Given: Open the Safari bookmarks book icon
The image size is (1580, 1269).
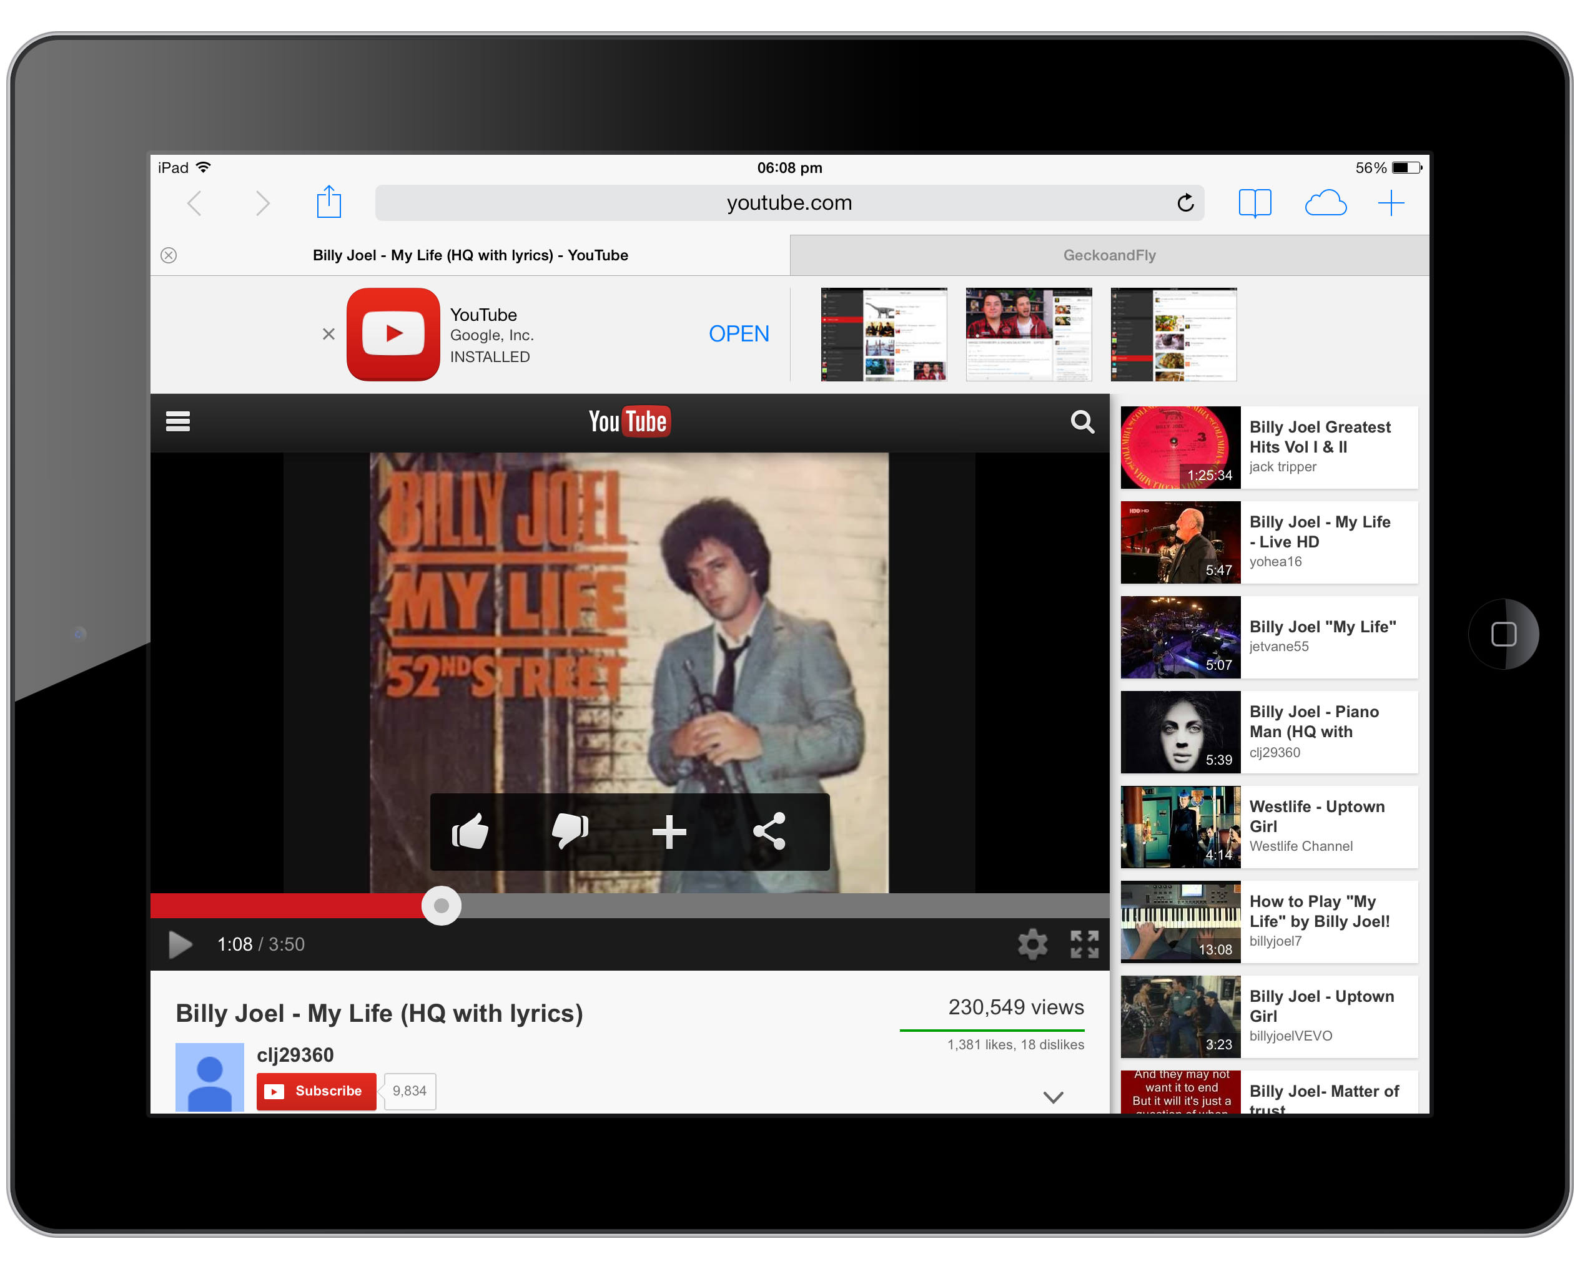Looking at the screenshot, I should pos(1255,203).
